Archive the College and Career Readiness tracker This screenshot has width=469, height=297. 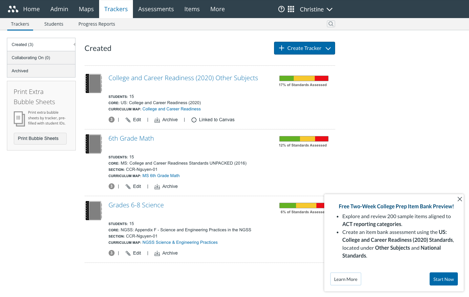tap(166, 120)
